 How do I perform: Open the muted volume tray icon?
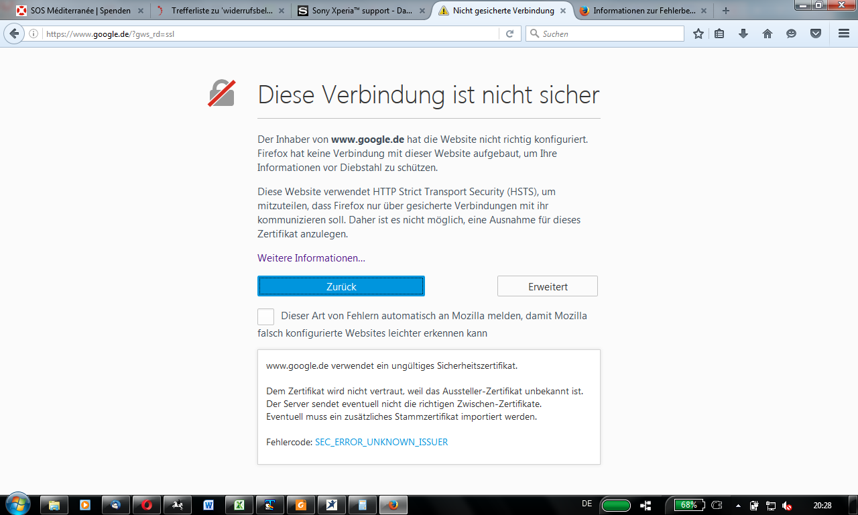click(x=788, y=505)
